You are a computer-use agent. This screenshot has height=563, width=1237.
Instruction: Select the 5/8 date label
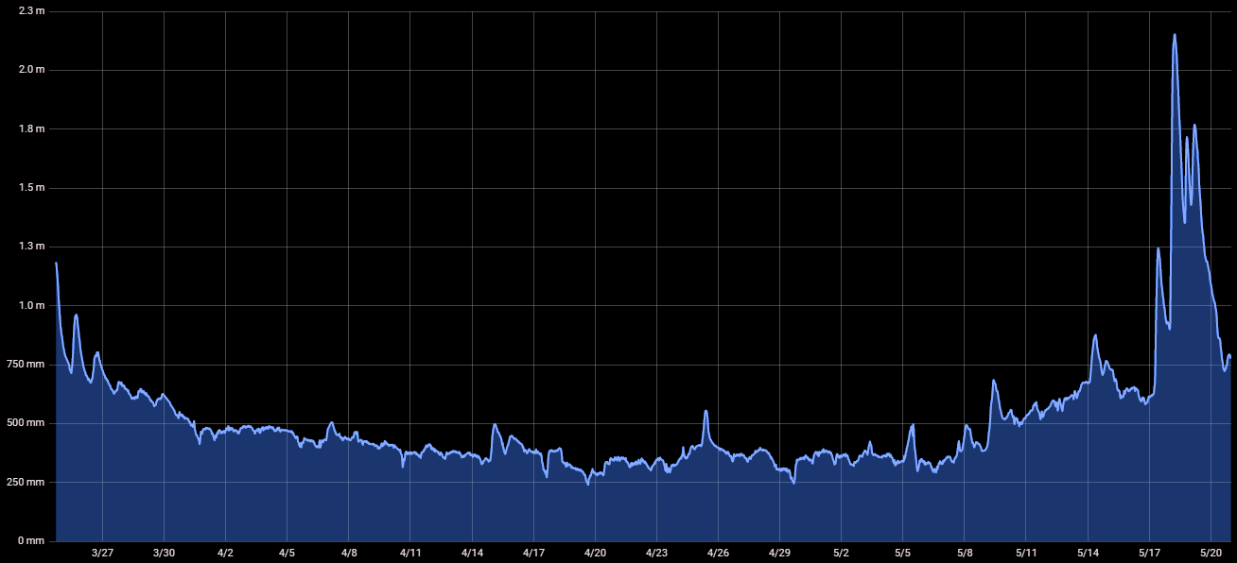[x=965, y=553]
